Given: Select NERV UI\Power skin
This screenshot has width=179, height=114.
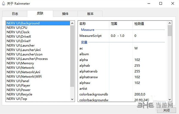Looking at the screenshot, I should [38, 90].
